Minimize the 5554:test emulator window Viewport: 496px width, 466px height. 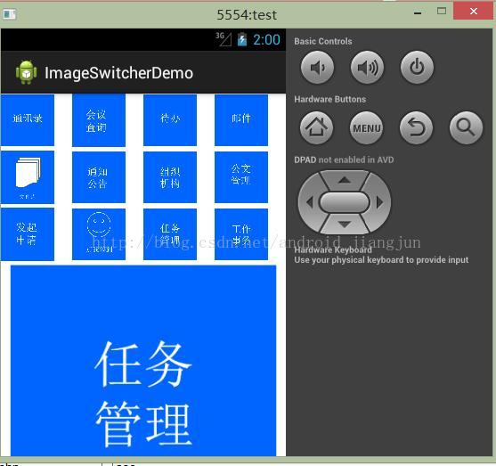point(418,13)
